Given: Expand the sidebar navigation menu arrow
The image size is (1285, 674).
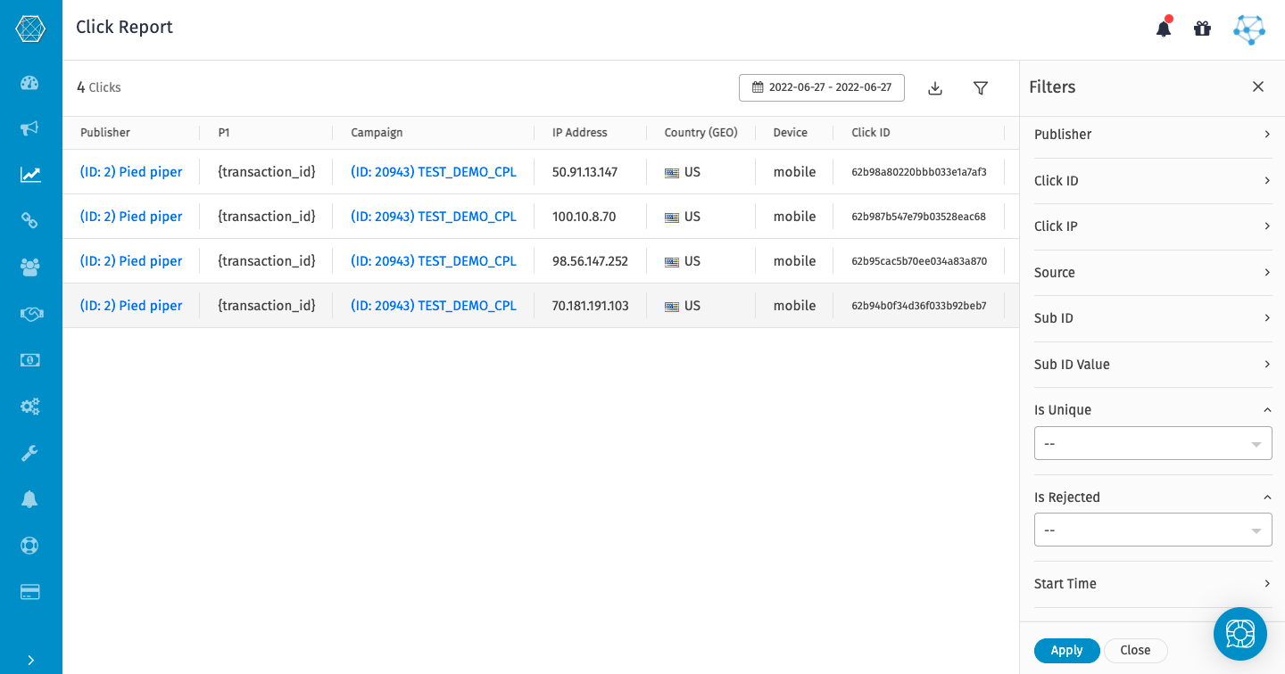Looking at the screenshot, I should click(x=30, y=660).
